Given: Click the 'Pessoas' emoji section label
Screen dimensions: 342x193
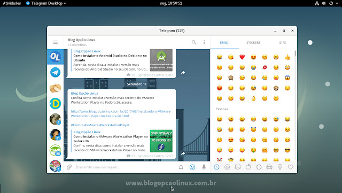Looking at the screenshot, I should (222, 109).
